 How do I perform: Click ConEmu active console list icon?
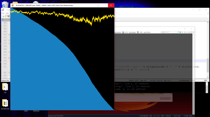pyautogui.click(x=184, y=32)
